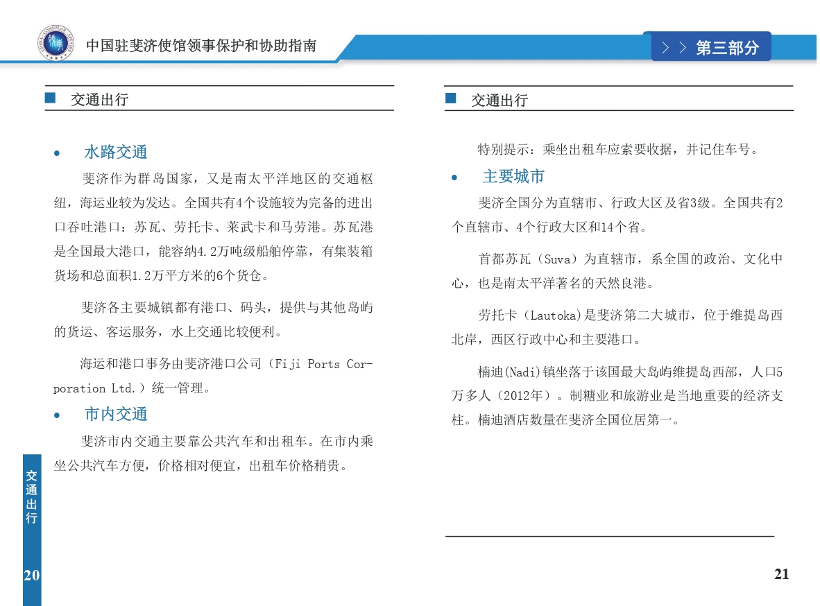
Task: Click the bullet dot before 水路交通
Action: click(58, 153)
